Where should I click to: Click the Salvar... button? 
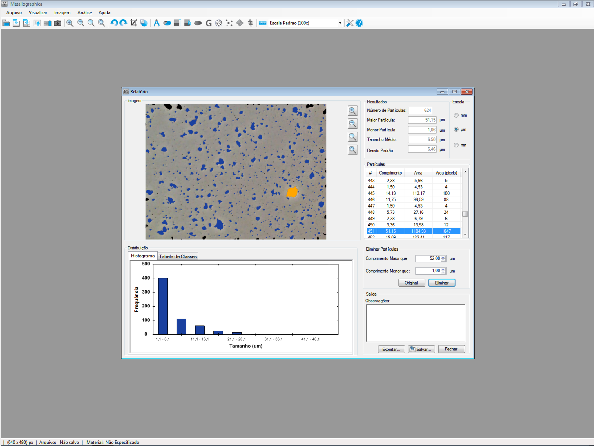point(421,349)
